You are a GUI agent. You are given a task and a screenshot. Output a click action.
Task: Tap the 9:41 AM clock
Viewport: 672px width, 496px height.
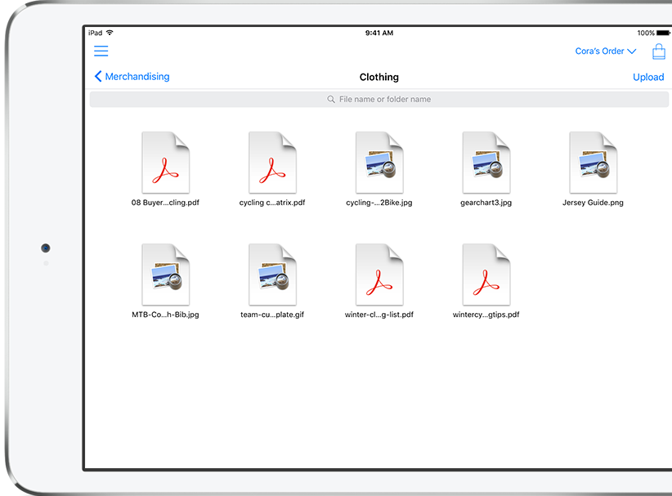coord(379,33)
